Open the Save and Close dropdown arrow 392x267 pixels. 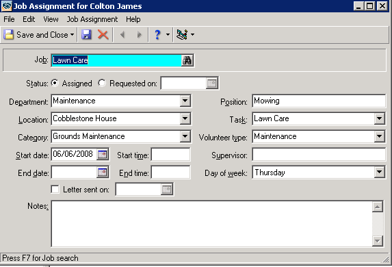click(x=72, y=34)
